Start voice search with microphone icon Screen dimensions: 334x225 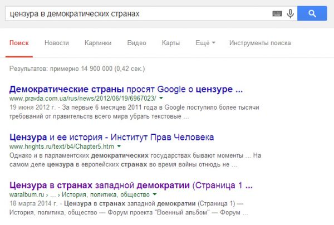pyautogui.click(x=290, y=13)
